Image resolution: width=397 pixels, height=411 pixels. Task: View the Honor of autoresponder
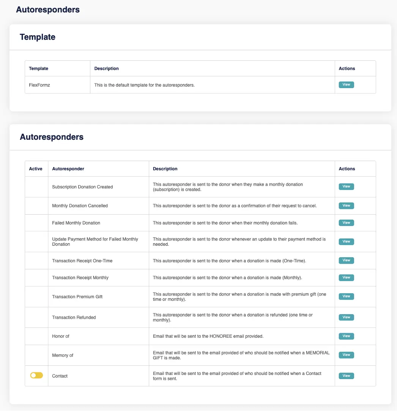(346, 336)
